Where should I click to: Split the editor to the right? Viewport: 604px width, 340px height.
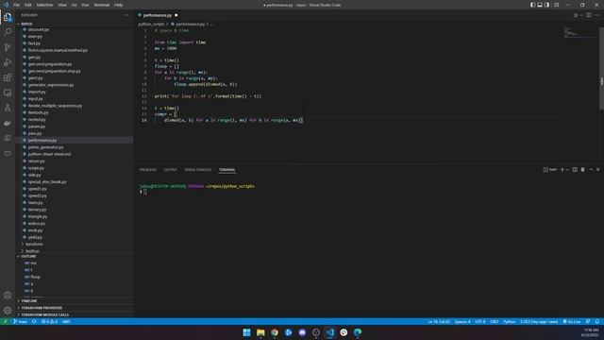pyautogui.click(x=589, y=15)
